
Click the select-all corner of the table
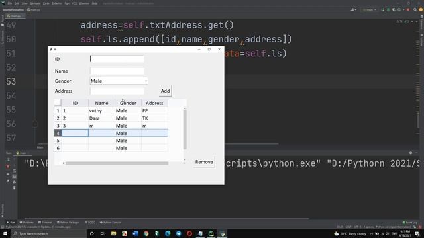[x=58, y=102]
